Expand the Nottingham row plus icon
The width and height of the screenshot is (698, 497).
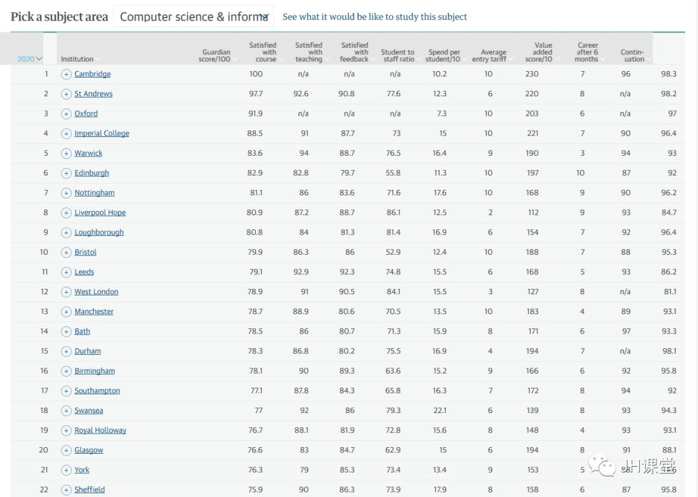tap(66, 193)
